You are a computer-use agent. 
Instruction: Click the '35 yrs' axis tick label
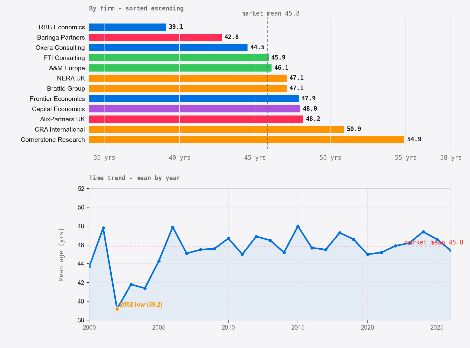pos(104,158)
